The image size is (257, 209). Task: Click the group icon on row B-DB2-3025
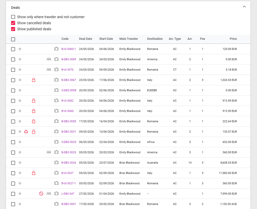click(x=49, y=152)
